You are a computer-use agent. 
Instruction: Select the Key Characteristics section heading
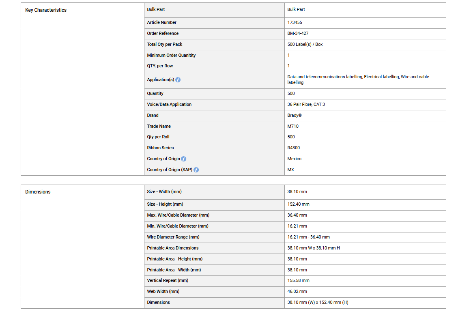point(46,10)
